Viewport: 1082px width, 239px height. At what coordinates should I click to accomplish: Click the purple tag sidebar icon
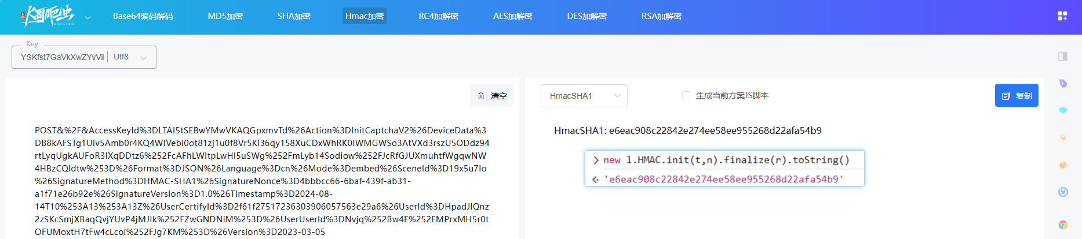pyautogui.click(x=1063, y=83)
